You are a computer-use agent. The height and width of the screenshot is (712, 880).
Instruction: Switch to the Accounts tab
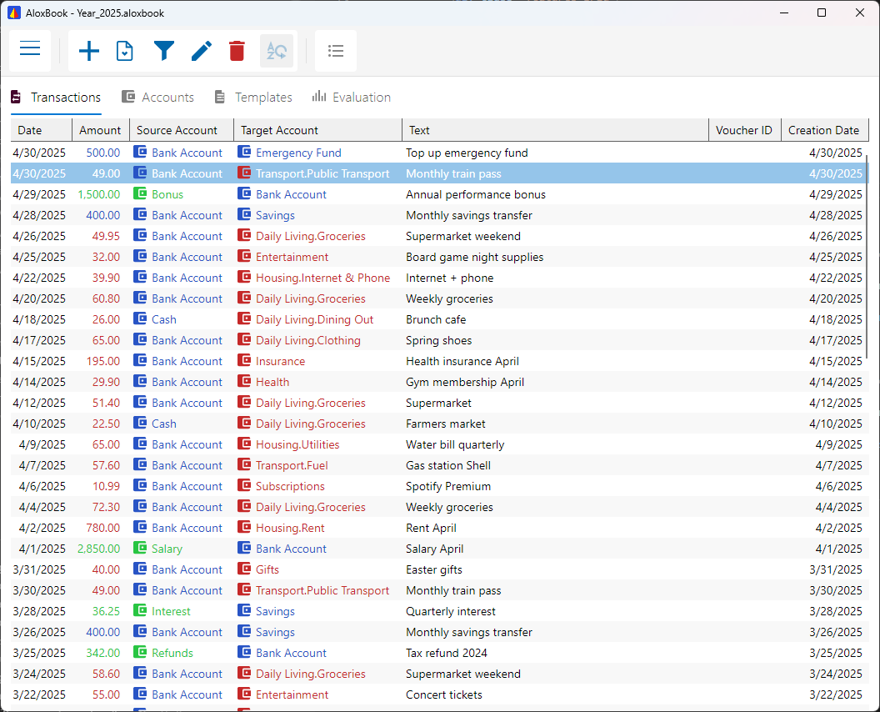click(x=157, y=97)
